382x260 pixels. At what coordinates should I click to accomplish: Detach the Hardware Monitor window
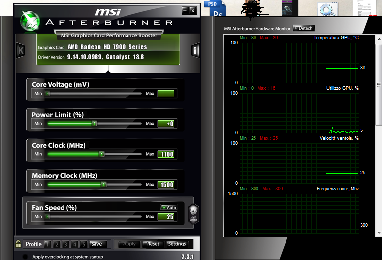click(304, 28)
